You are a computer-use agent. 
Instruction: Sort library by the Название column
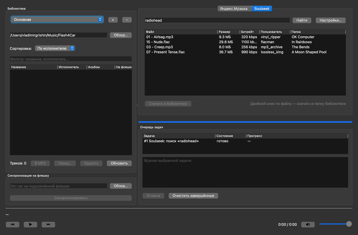pos(34,67)
